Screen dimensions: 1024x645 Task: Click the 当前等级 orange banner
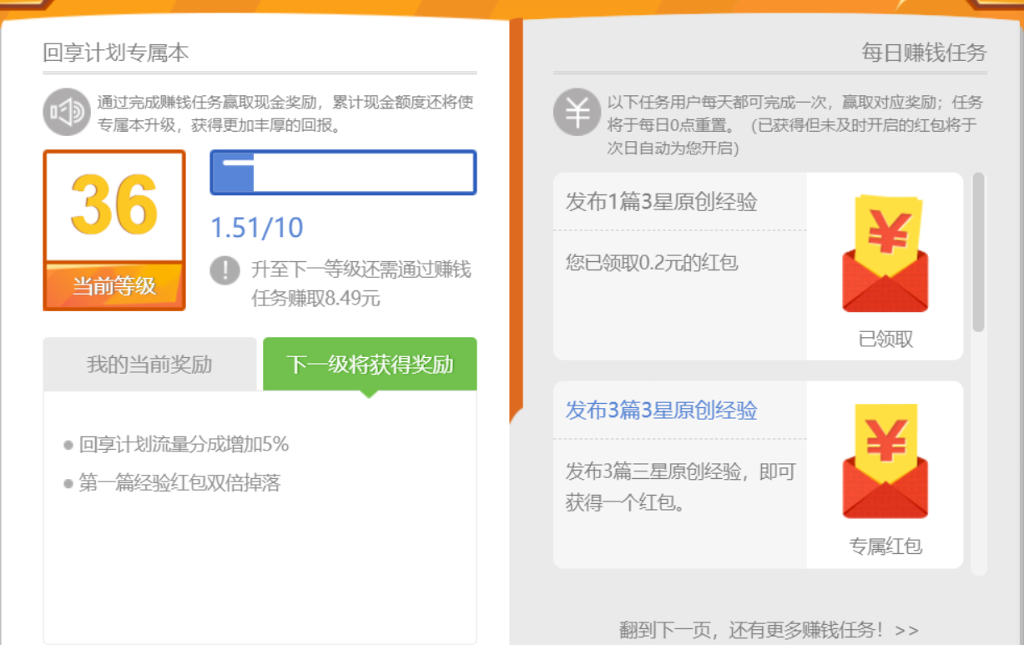[113, 286]
